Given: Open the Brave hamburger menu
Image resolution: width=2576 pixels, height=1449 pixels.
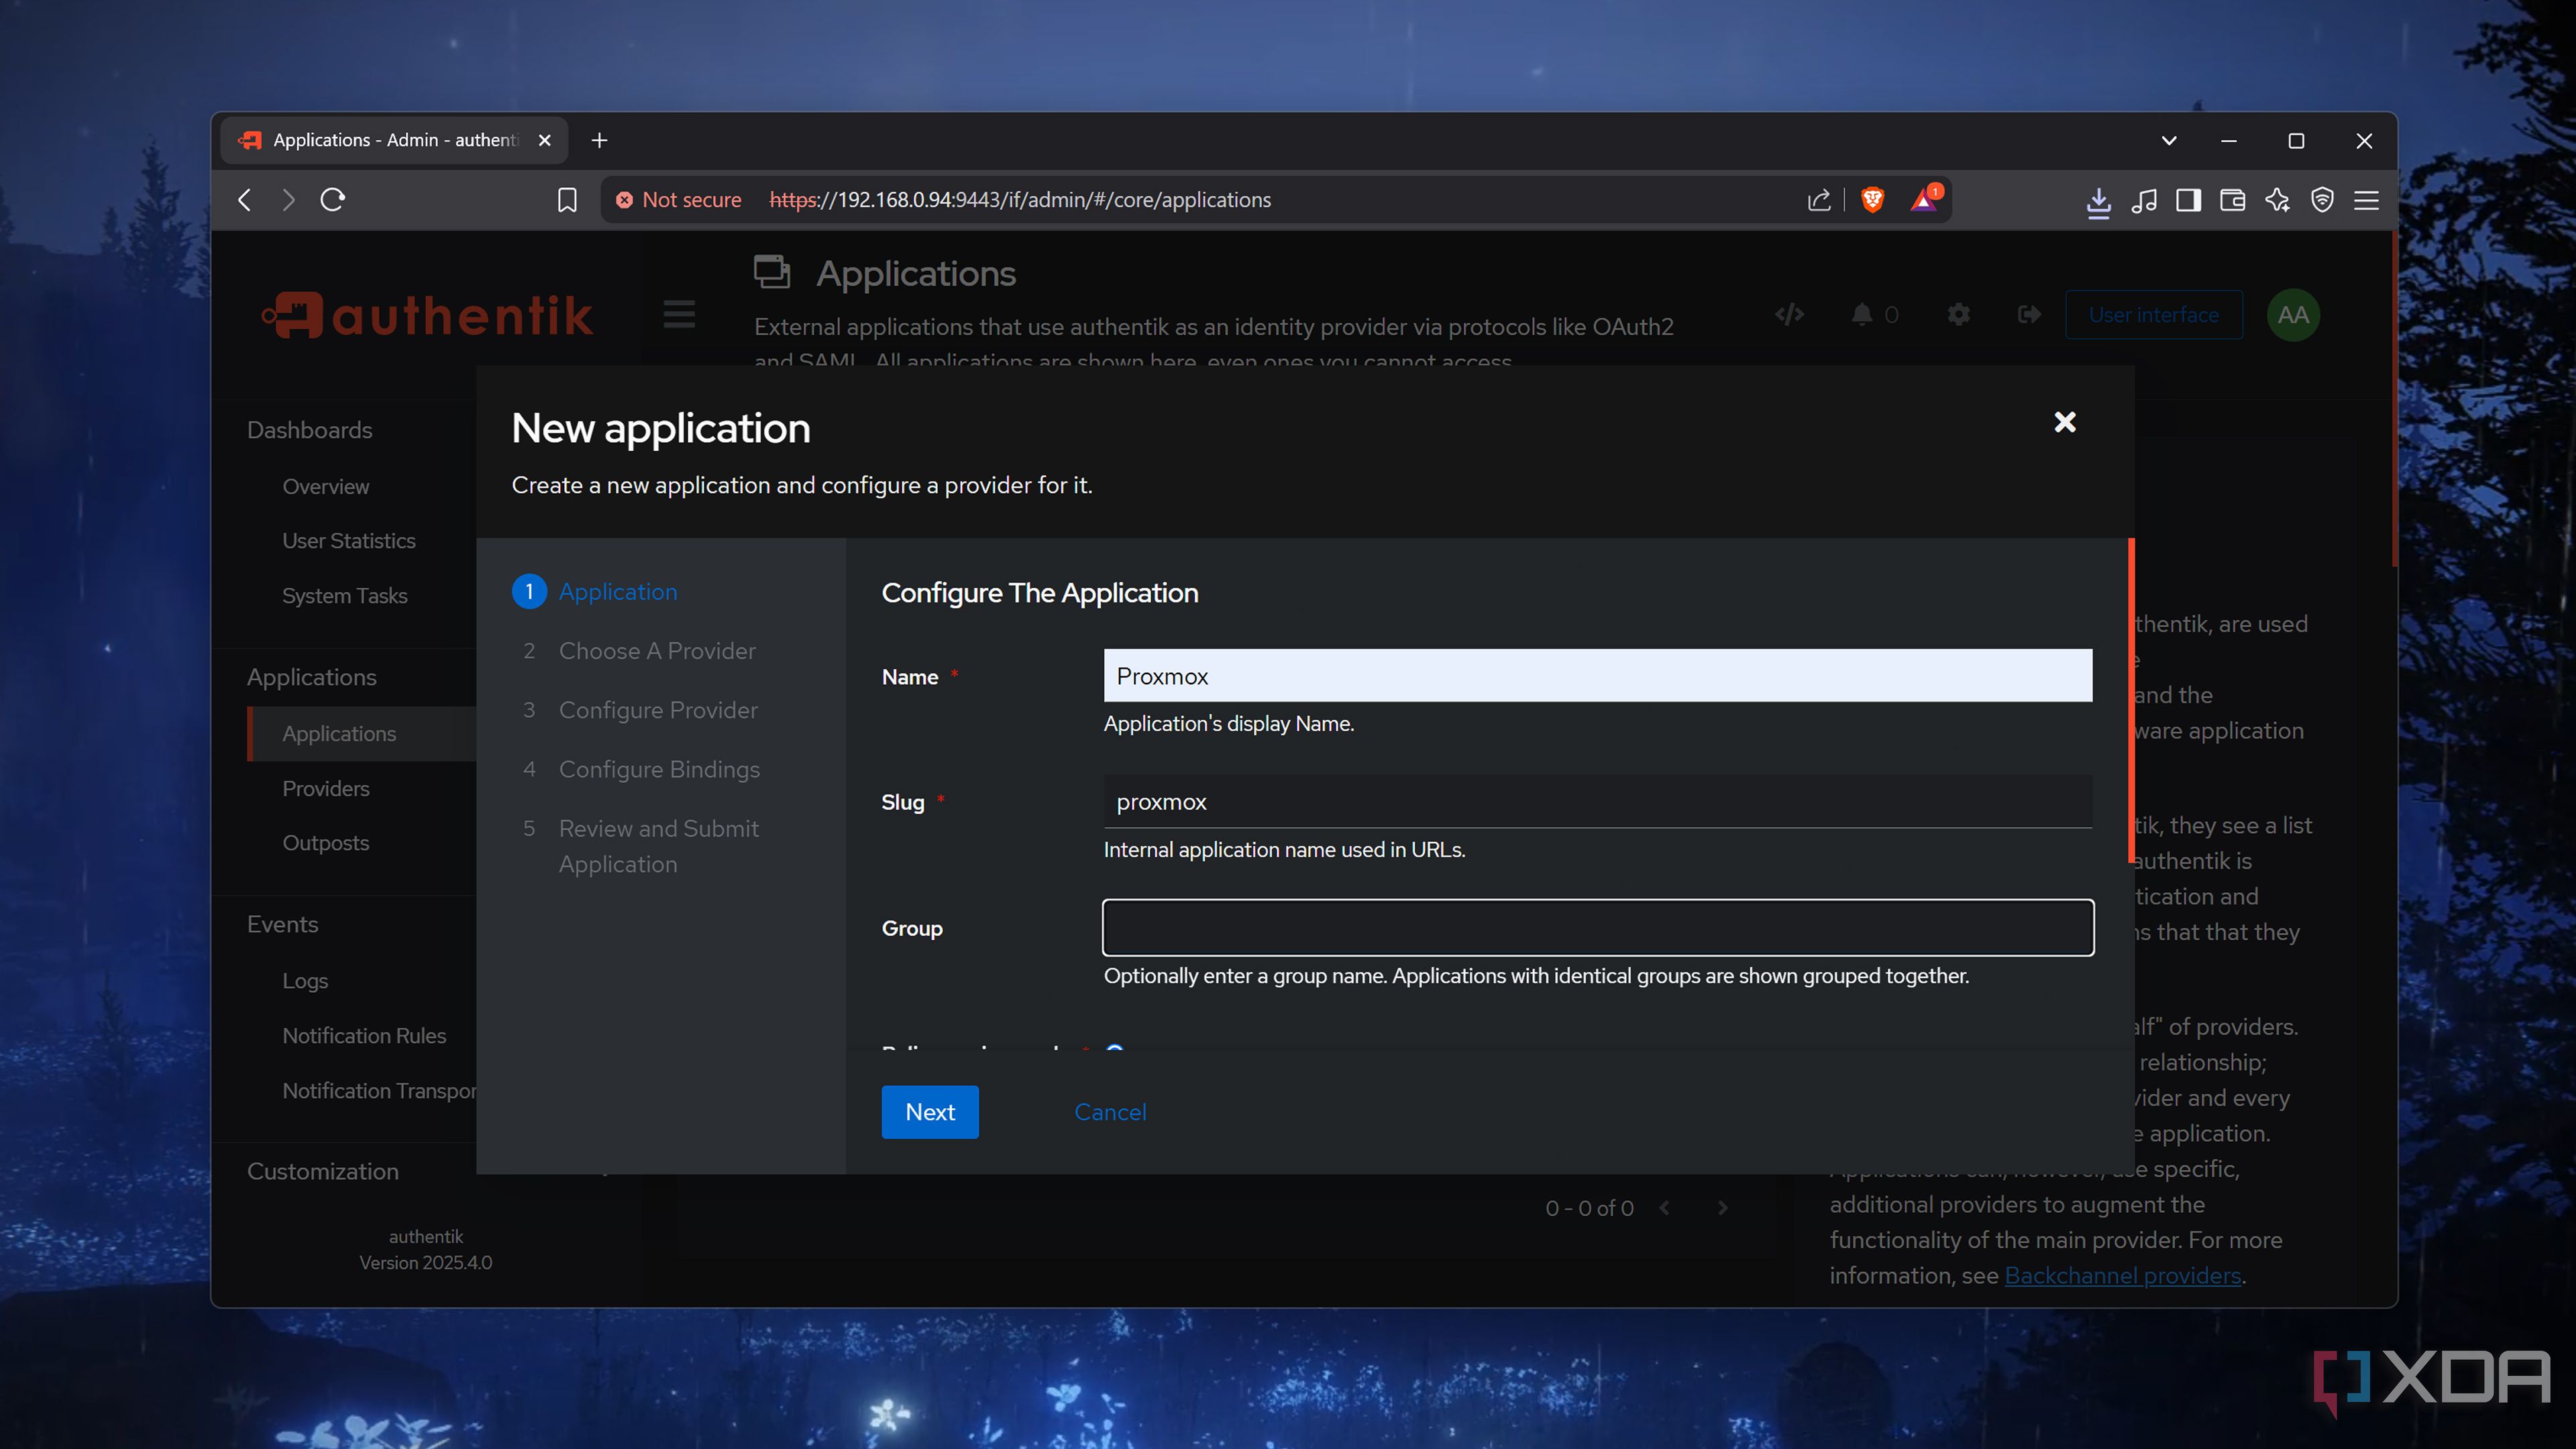Looking at the screenshot, I should click(2367, 200).
